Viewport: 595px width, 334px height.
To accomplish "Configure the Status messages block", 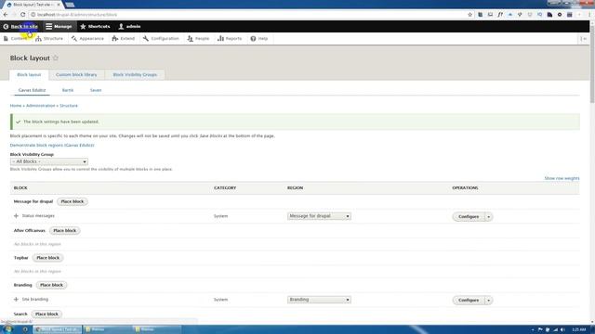I will 469,216.
